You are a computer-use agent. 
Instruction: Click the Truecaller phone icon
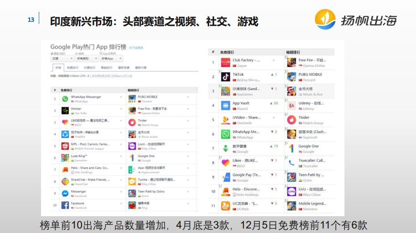[292, 163]
